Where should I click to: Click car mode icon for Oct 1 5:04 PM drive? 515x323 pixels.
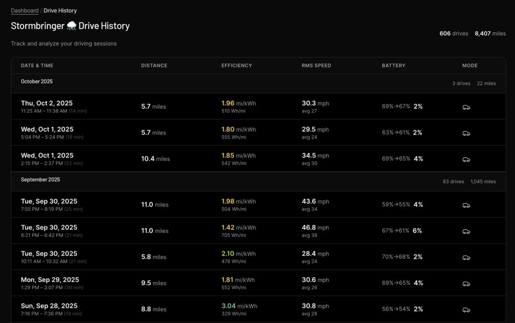click(466, 133)
